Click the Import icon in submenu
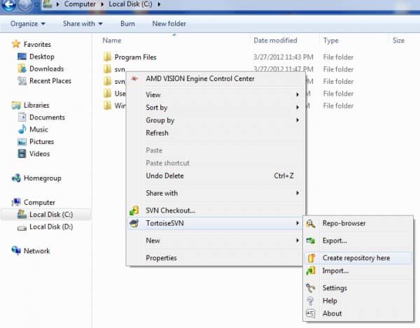420x328 pixels. tap(311, 271)
